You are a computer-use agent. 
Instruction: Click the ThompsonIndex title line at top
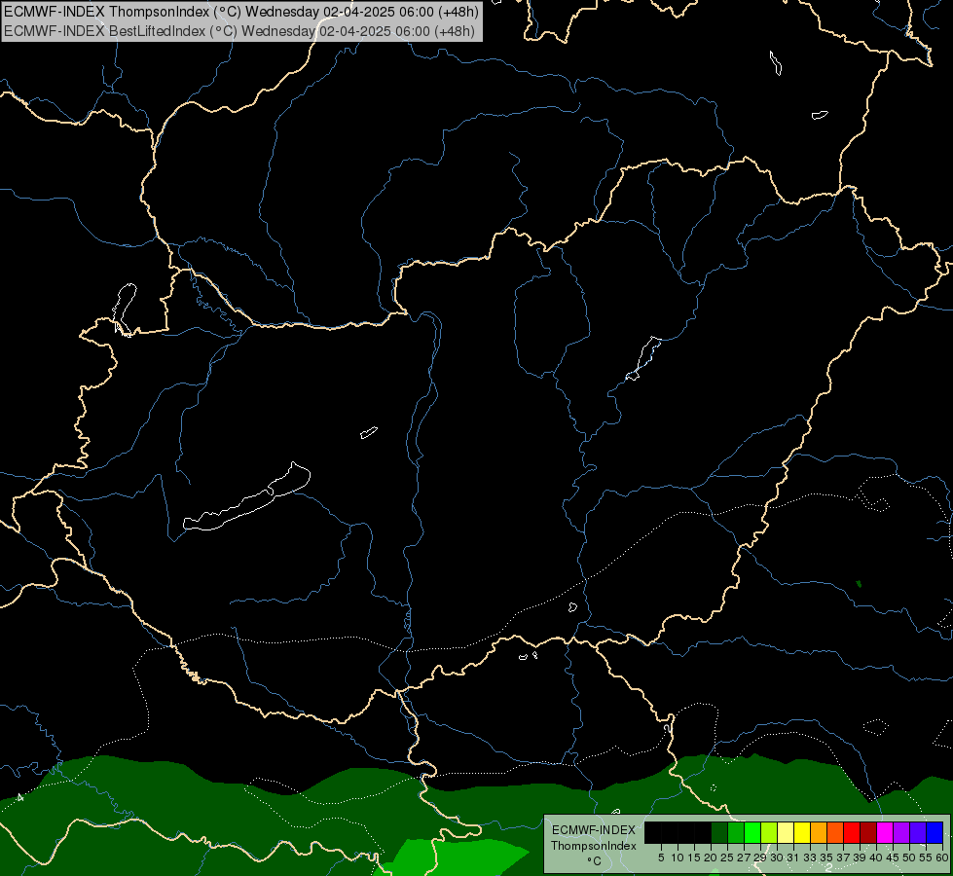click(241, 12)
